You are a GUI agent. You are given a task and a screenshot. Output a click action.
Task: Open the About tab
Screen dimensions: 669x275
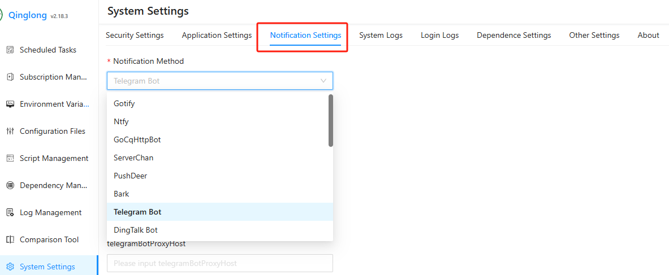[648, 35]
